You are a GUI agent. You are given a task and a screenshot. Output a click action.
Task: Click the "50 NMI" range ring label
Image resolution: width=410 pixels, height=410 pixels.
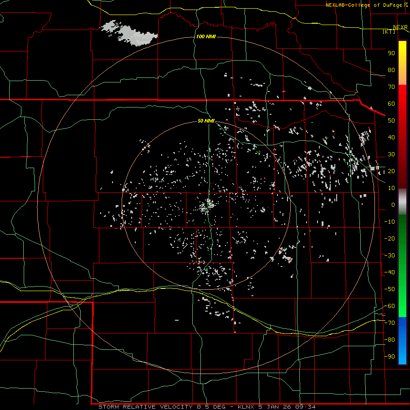(x=206, y=121)
